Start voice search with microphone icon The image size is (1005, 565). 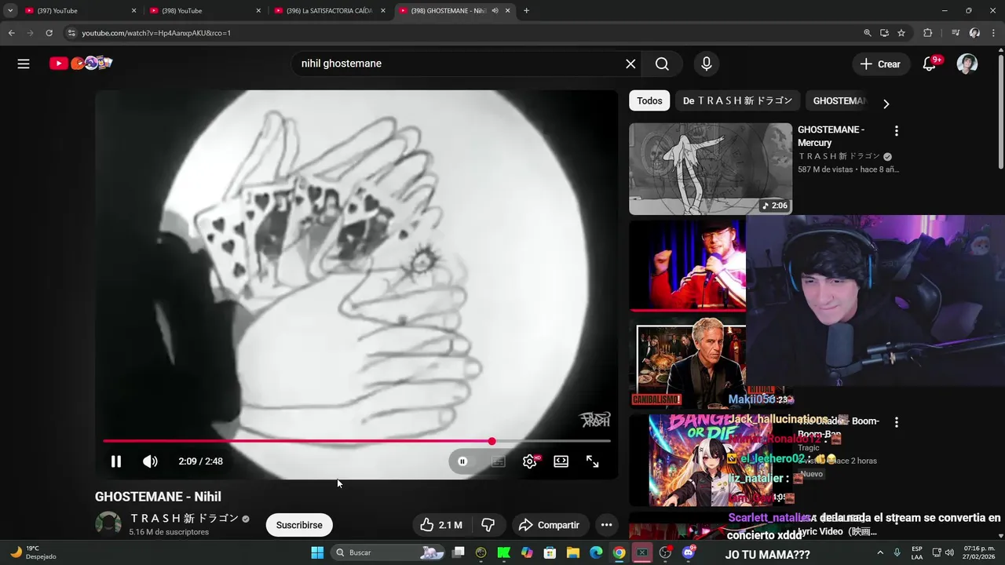tap(707, 64)
